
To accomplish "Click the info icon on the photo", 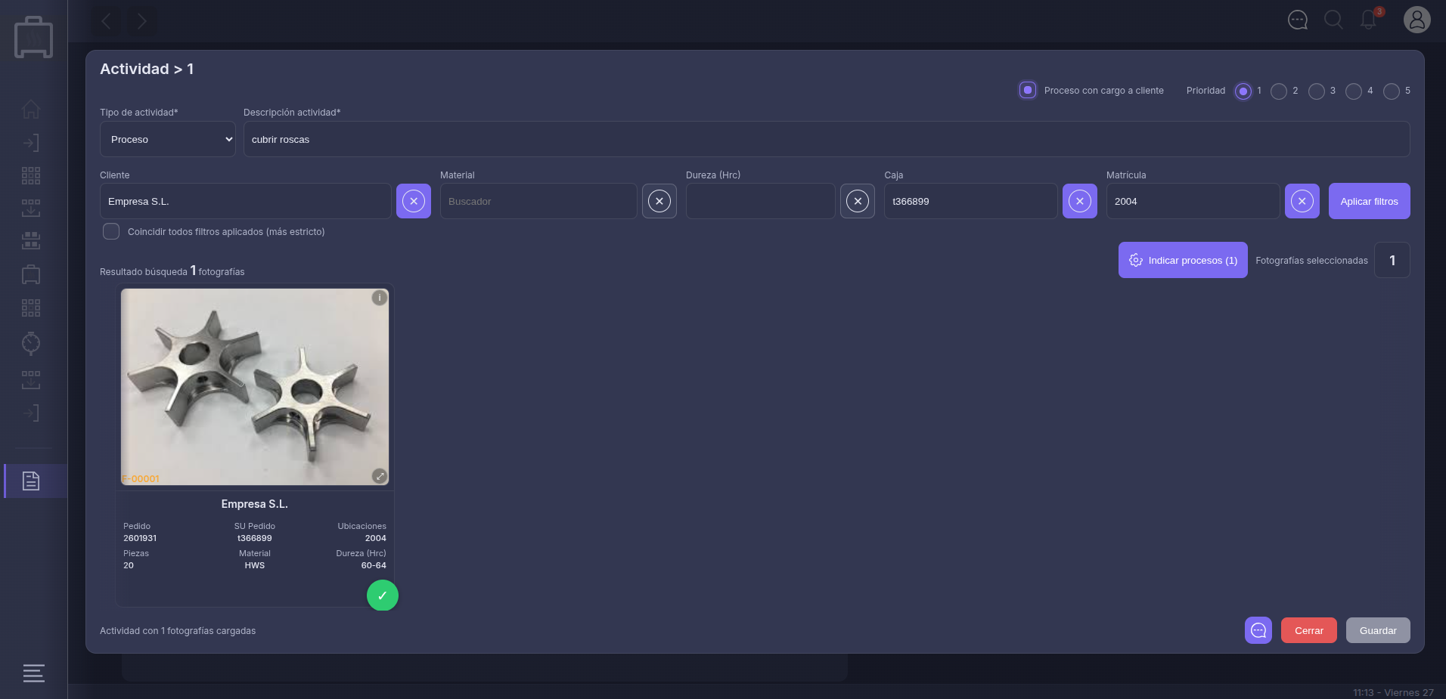I will [x=380, y=298].
